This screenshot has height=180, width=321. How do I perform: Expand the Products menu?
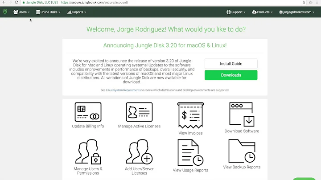(262, 12)
